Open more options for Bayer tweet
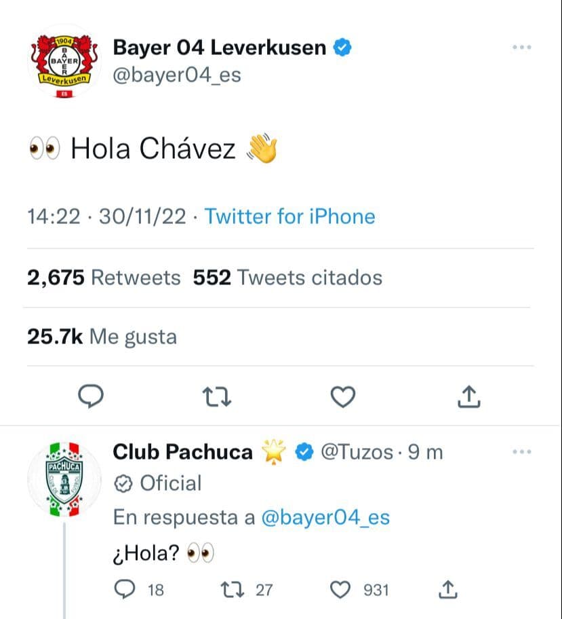 pyautogui.click(x=521, y=48)
